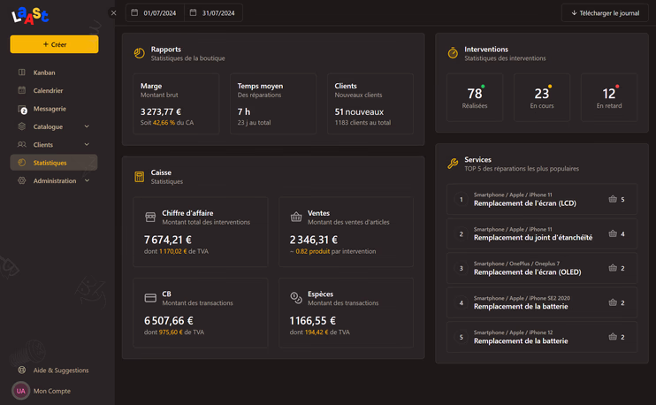The width and height of the screenshot is (656, 405).
Task: Open Mon Compte at sidebar bottom
Action: (x=42, y=391)
